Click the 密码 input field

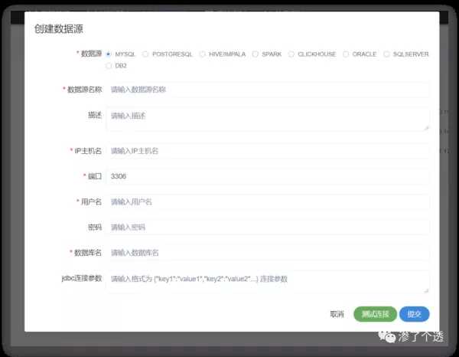click(267, 228)
